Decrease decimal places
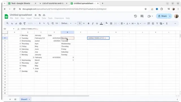 click(48, 23)
